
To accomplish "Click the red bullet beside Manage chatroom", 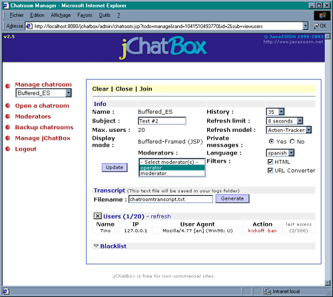I will [8, 86].
